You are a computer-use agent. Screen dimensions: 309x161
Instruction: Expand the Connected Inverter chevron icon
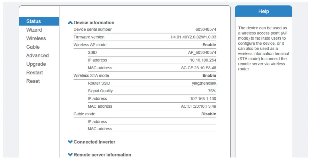[70, 142]
